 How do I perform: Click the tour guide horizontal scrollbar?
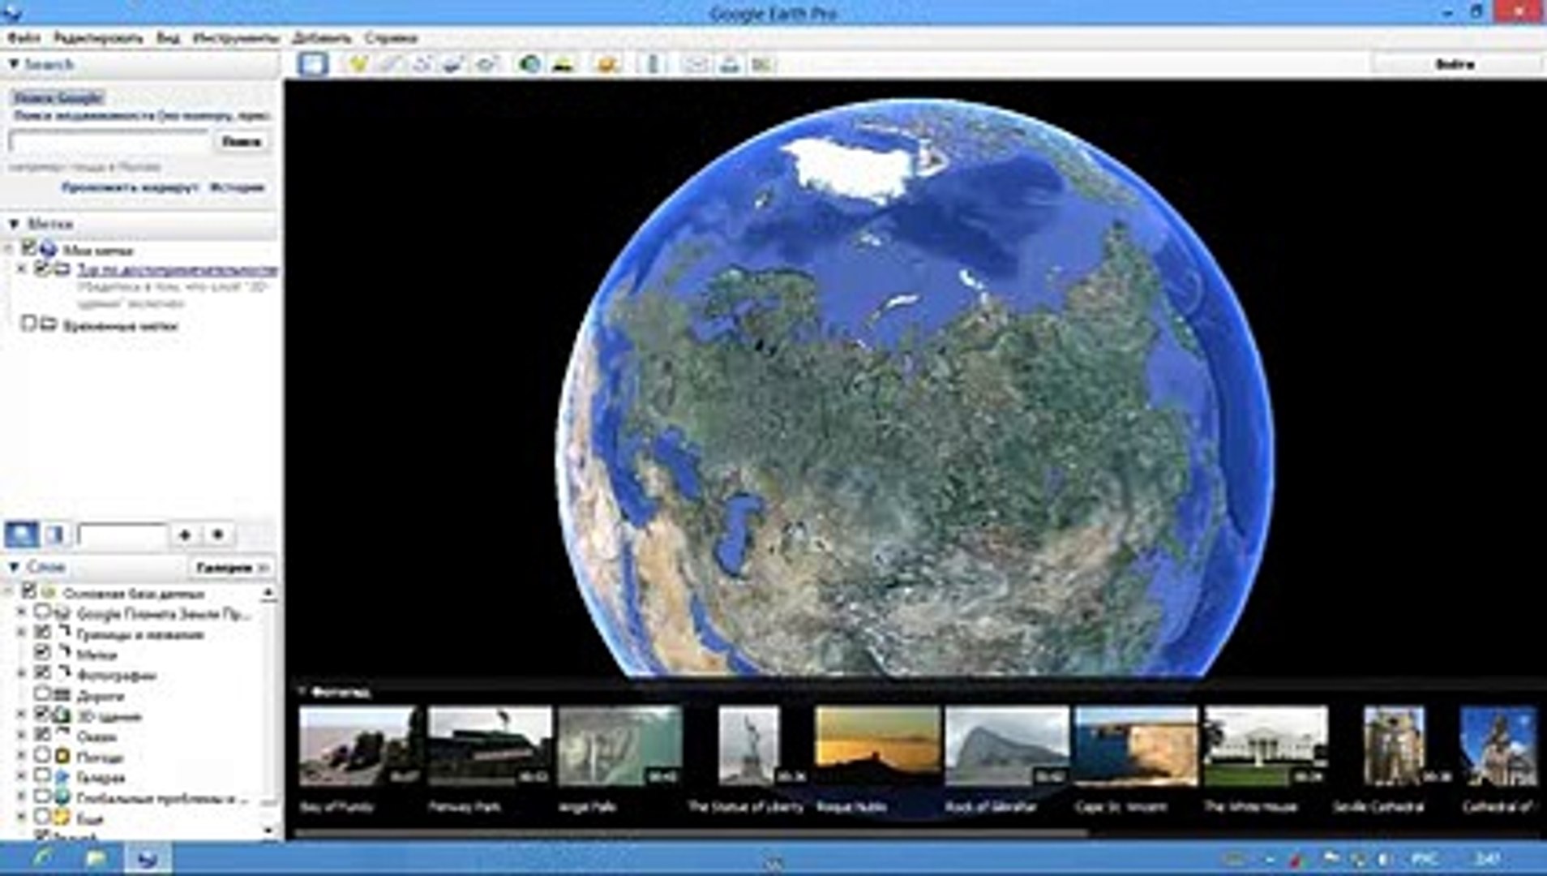690,832
